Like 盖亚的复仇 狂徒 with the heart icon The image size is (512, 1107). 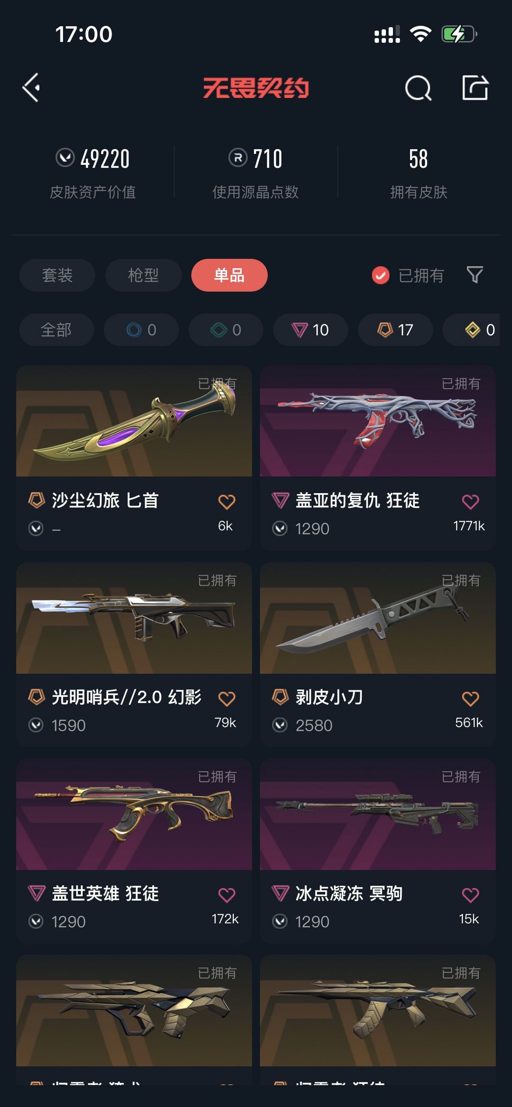click(470, 502)
